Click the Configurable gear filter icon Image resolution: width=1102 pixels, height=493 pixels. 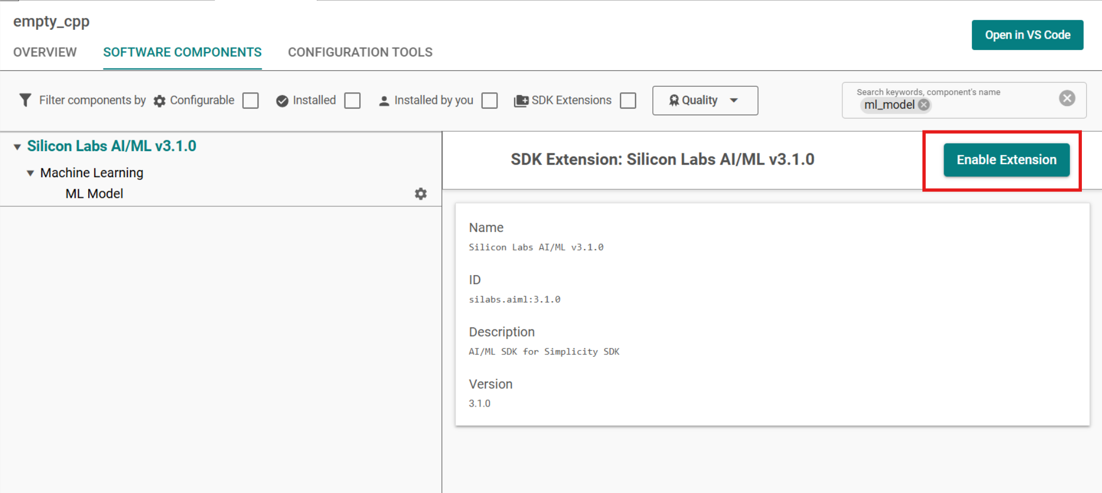pyautogui.click(x=159, y=101)
